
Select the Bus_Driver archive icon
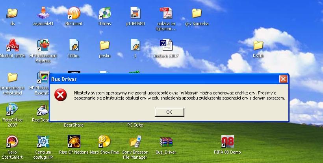point(166,142)
